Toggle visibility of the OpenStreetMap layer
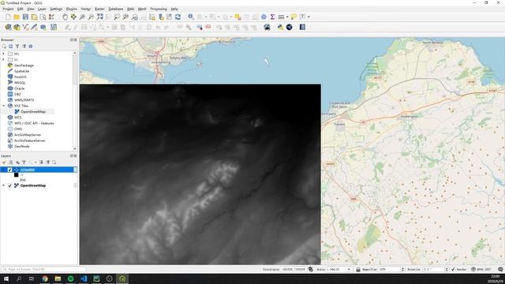 (9, 185)
